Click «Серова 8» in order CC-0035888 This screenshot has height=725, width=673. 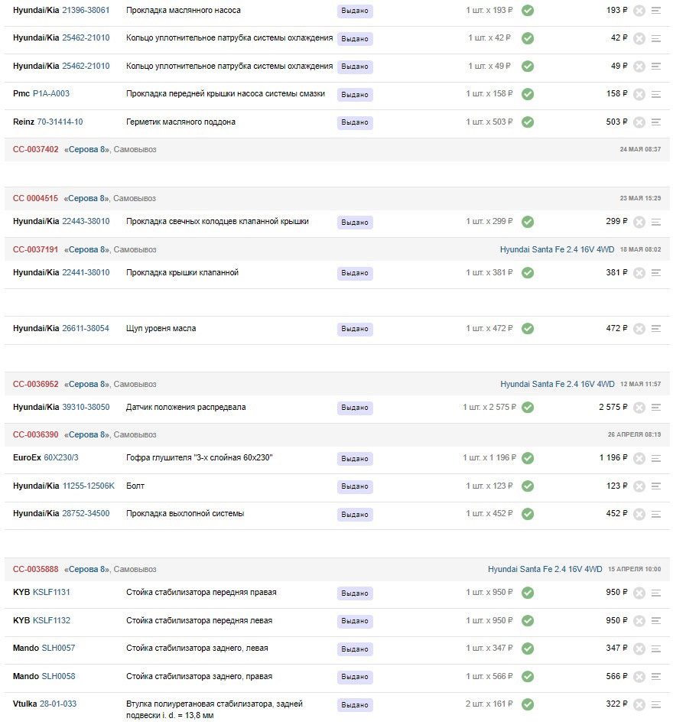pyautogui.click(x=86, y=569)
